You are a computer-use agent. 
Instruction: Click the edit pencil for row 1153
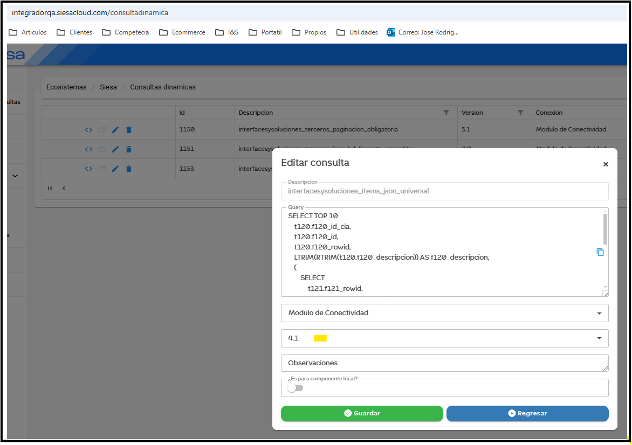(x=115, y=169)
